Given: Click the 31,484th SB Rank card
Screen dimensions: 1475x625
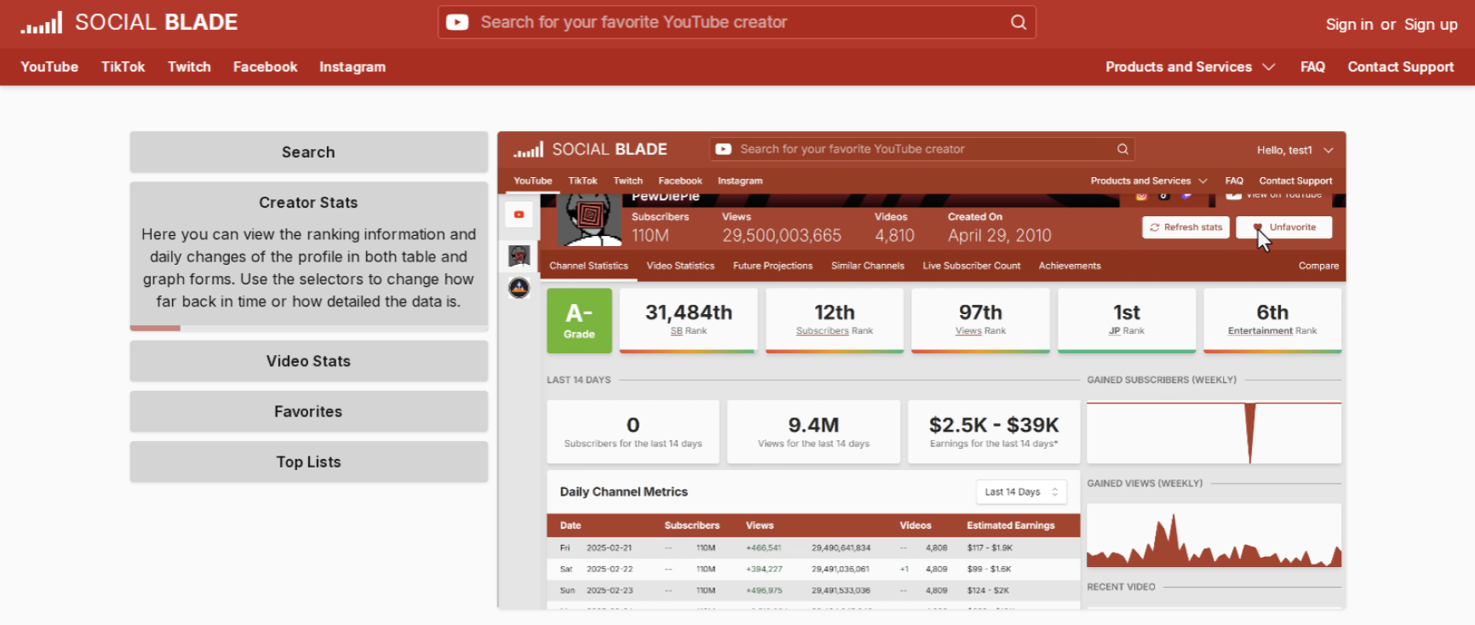Looking at the screenshot, I should [688, 320].
